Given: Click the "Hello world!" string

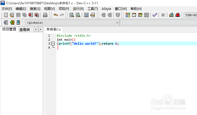Looking at the screenshot, I should (85, 44).
